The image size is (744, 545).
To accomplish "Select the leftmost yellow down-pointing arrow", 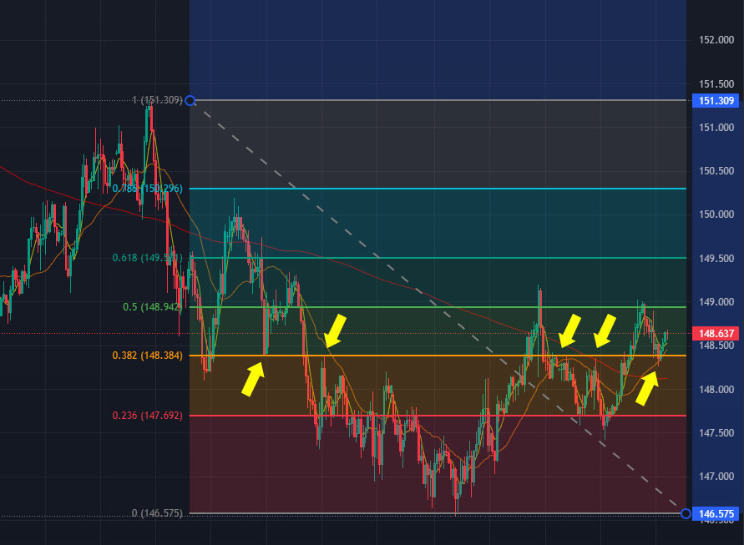I will click(335, 330).
